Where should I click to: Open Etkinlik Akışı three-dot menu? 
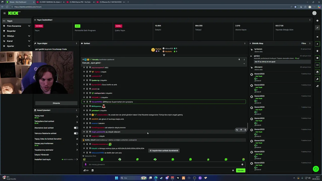click(x=310, y=43)
